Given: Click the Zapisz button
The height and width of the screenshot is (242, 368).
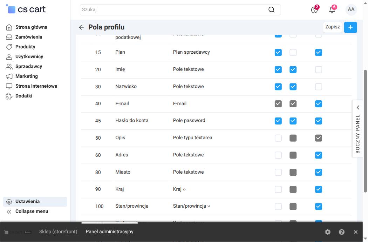Looking at the screenshot, I should coord(332,27).
